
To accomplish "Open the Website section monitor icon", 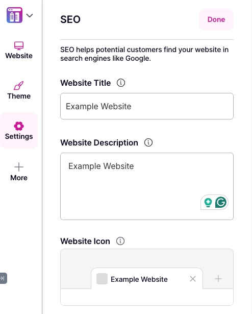I will click(19, 45).
